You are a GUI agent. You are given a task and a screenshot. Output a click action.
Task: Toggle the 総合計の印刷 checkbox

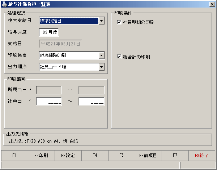click(x=119, y=57)
